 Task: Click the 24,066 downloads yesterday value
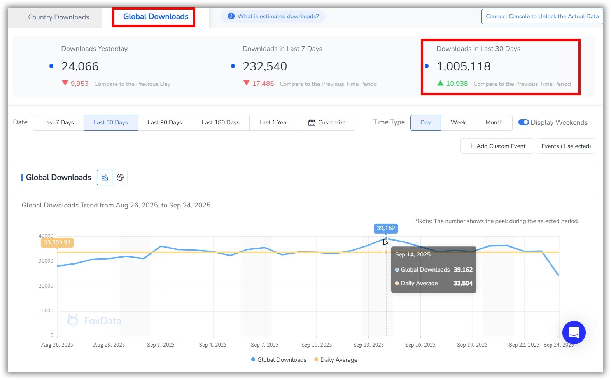(x=80, y=66)
